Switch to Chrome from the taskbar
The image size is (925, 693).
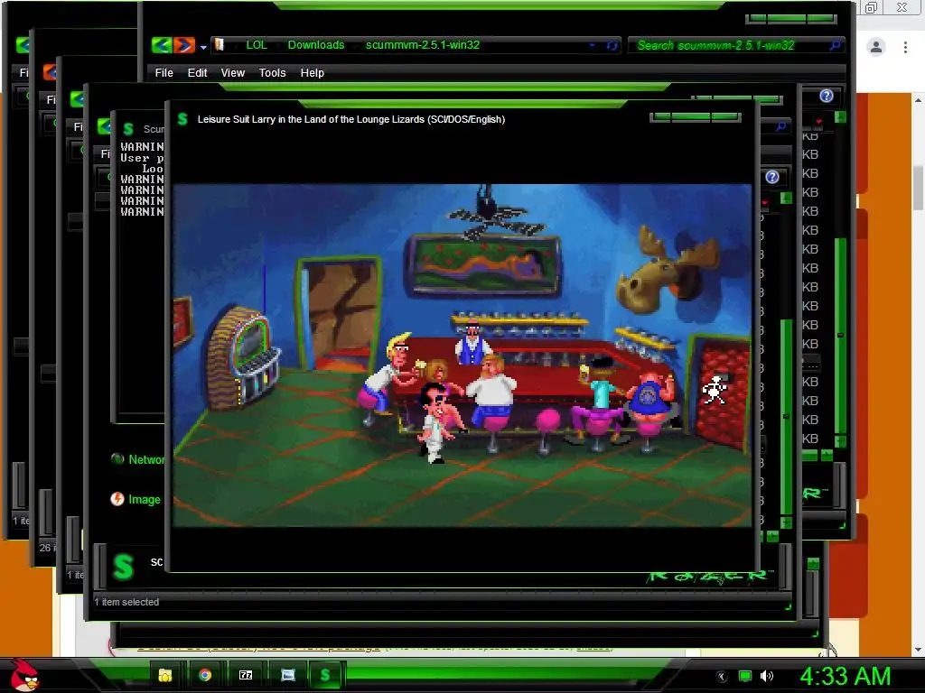[x=205, y=675]
